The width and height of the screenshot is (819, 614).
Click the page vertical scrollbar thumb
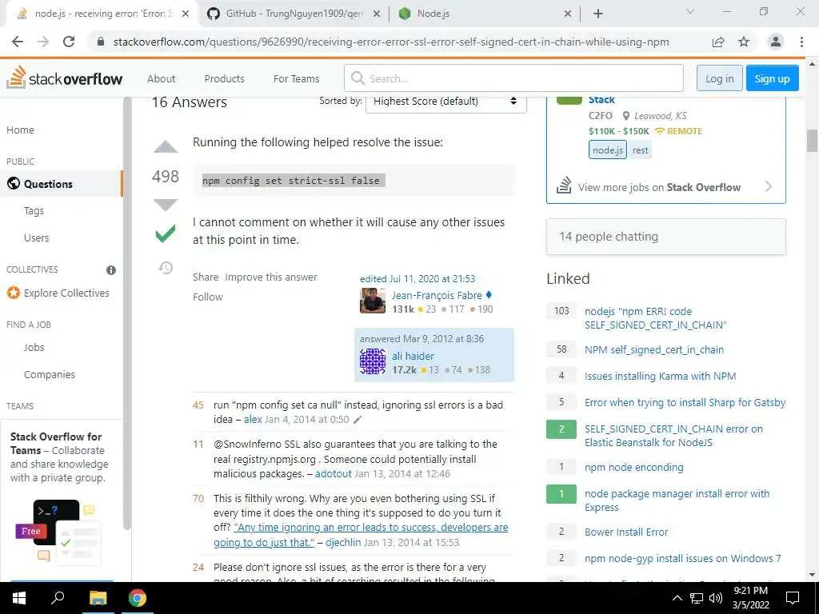(812, 140)
